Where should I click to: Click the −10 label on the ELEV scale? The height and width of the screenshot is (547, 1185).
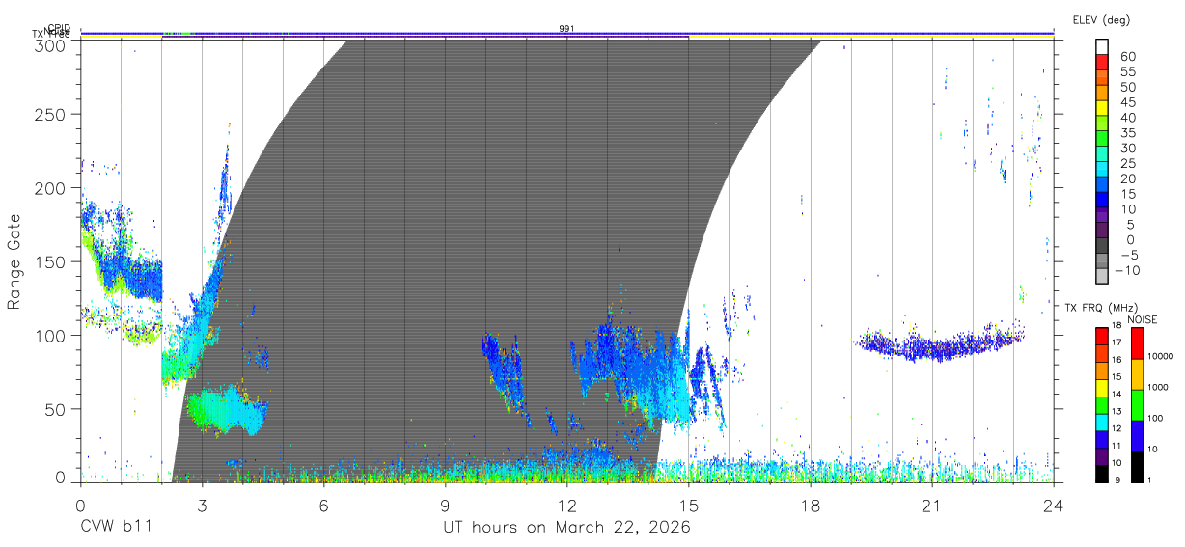tap(1127, 270)
